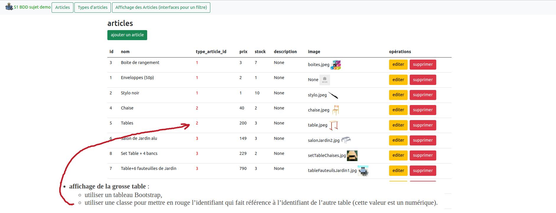Click the salonJardin2.jpg thumbnail
Screen dimensions: 556x213
(x=346, y=140)
